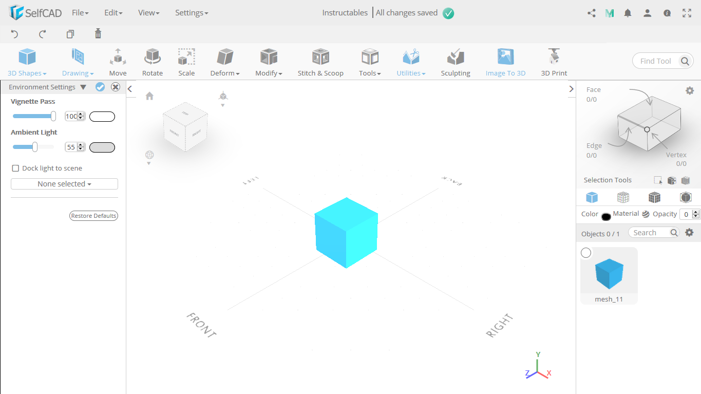Image resolution: width=701 pixels, height=394 pixels.
Task: Open the 3D Shapes tool menu
Action: [x=27, y=62]
